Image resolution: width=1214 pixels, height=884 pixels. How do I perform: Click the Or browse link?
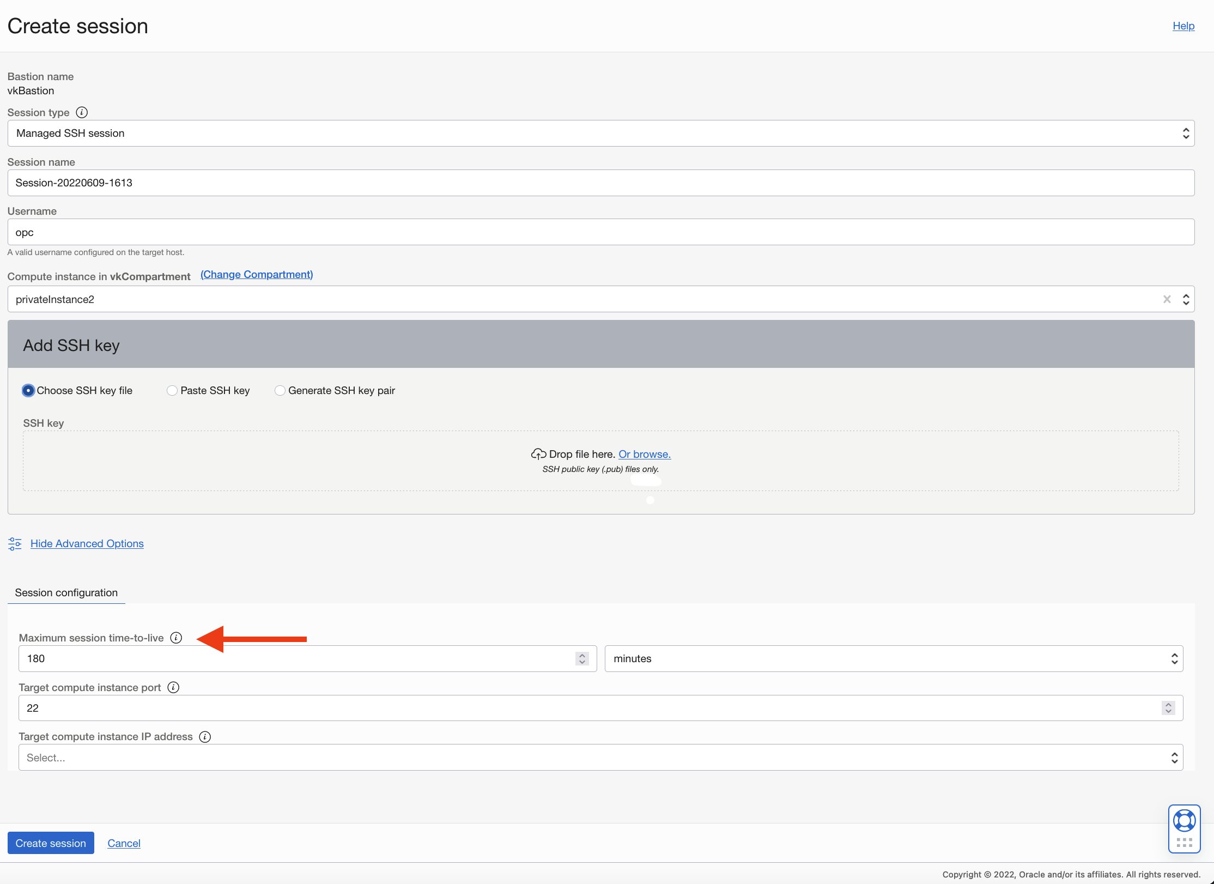coord(644,454)
